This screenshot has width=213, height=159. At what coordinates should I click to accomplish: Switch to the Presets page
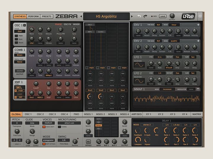pos(47,16)
